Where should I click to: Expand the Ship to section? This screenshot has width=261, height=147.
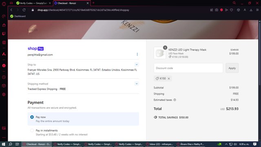tap(137, 65)
